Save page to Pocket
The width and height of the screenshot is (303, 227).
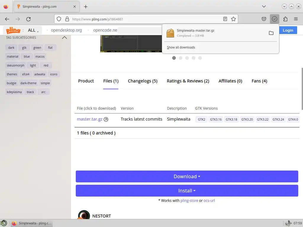(x=264, y=19)
